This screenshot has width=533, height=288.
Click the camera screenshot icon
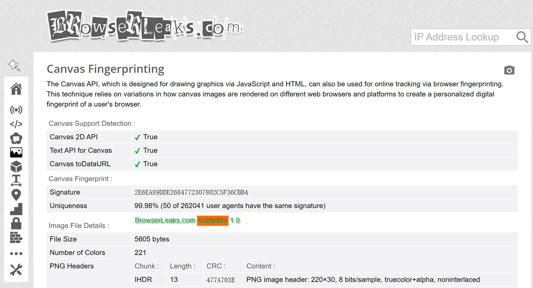(x=509, y=70)
